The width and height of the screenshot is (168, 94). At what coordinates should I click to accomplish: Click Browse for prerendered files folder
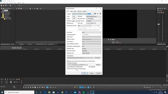coord(98,65)
